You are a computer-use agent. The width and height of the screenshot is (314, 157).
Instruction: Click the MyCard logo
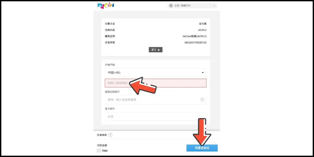point(105,5)
